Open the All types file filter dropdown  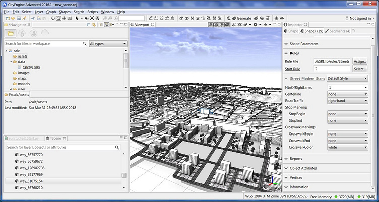tap(108, 44)
